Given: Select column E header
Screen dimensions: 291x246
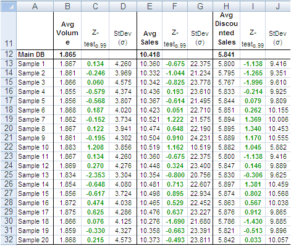Looking at the screenshot, I should [150, 6].
